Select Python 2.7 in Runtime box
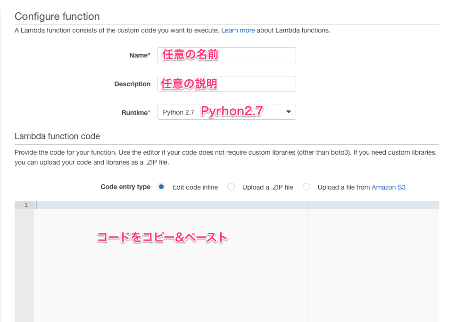The image size is (464, 322). click(x=179, y=112)
